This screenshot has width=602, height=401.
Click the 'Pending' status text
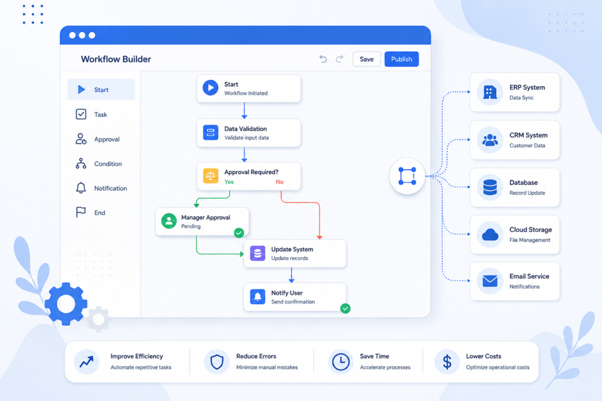click(x=191, y=226)
